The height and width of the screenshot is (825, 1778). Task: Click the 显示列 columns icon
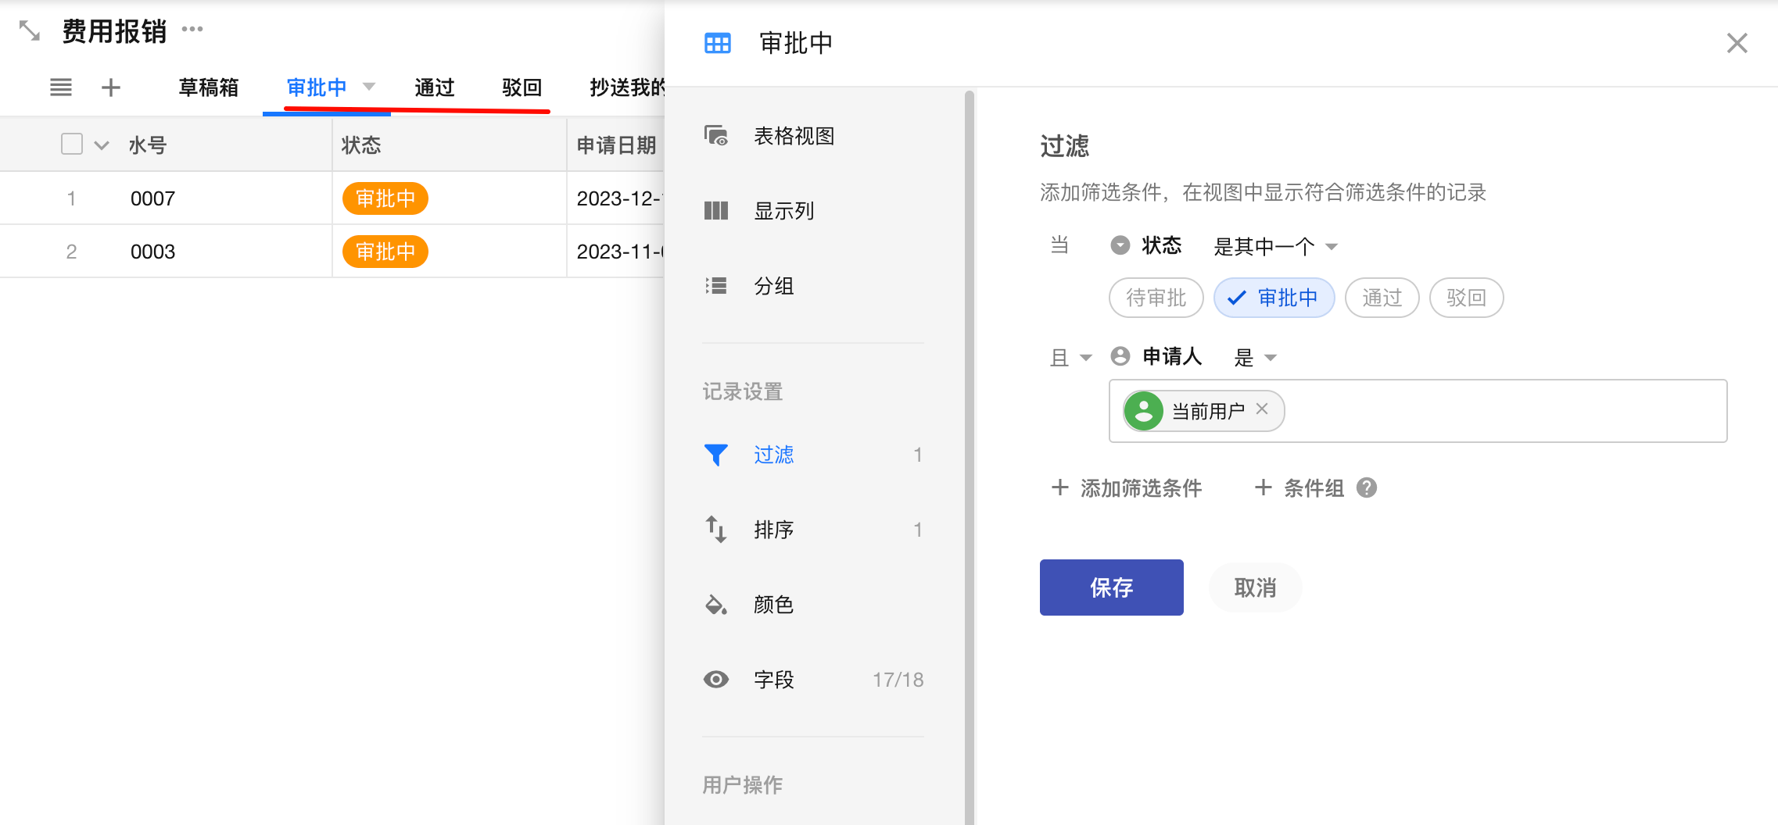(x=716, y=211)
